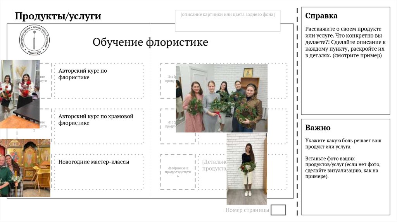
Task: Select the 'Расскажите о своем продукте' paragraph
Action: 345,42
